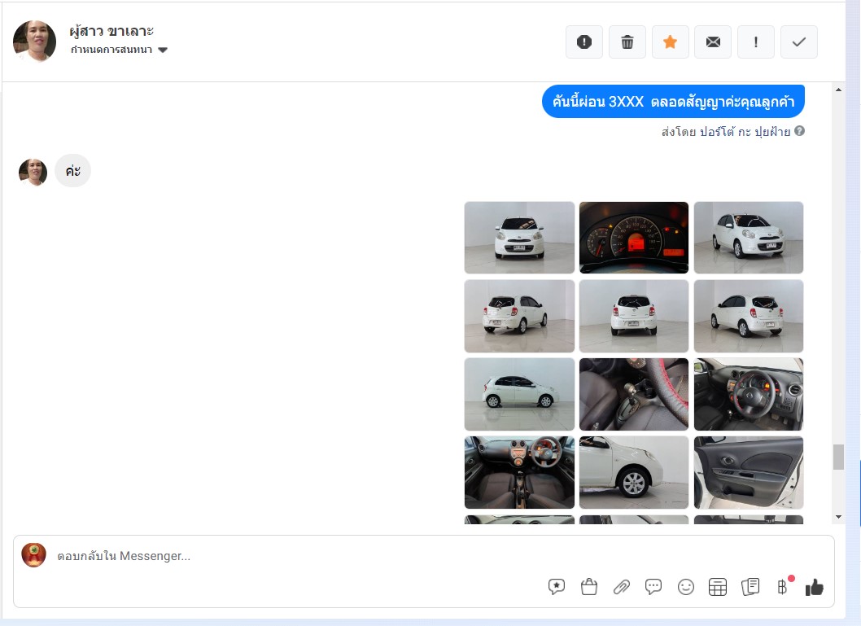Open the dashboard gauge photo thumbnail
The width and height of the screenshot is (861, 626).
tap(633, 238)
